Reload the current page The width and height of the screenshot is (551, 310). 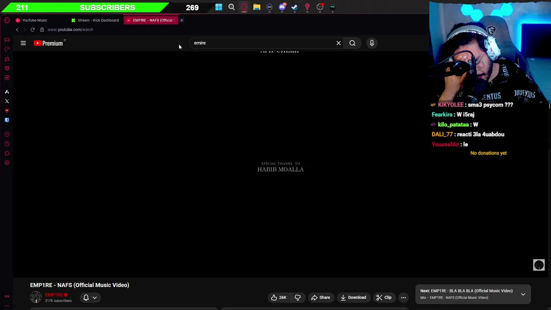[x=32, y=30]
